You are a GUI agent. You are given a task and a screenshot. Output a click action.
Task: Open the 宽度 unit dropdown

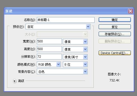click(75, 42)
